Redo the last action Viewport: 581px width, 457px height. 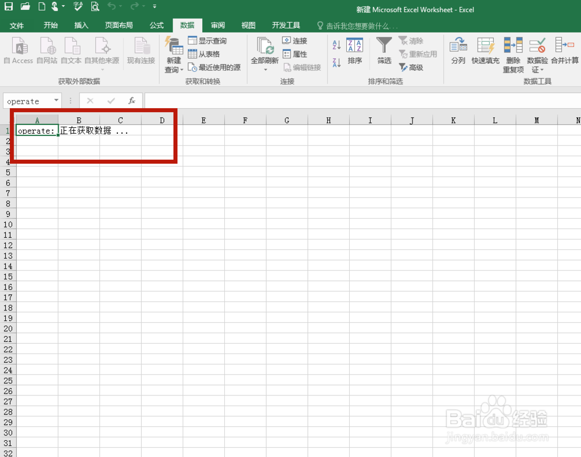[x=135, y=6]
